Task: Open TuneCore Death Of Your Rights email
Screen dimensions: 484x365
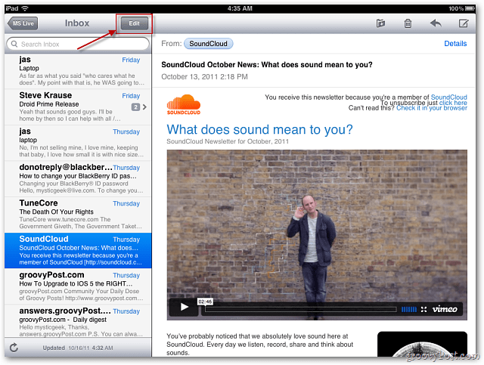Action: (78, 215)
